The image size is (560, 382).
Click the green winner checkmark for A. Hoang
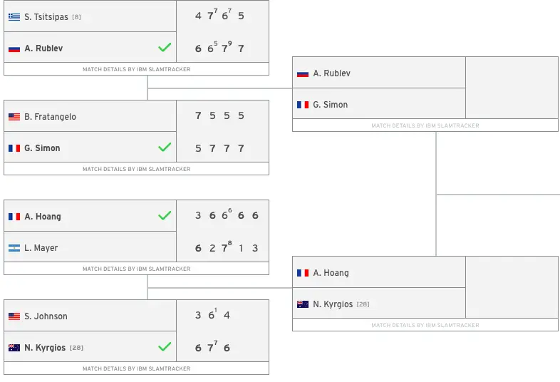click(x=165, y=215)
